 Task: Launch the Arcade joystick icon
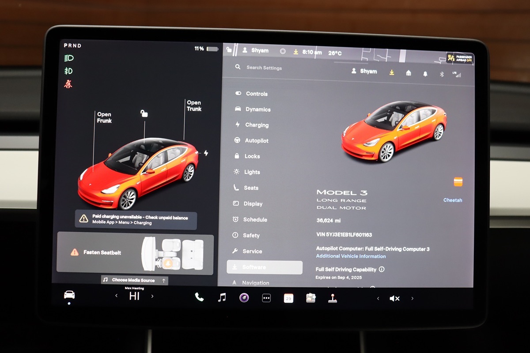[x=333, y=298]
